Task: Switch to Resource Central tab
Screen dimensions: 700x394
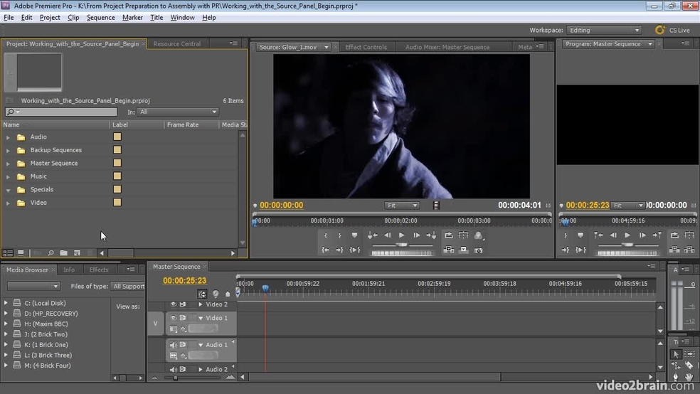Action: tap(177, 44)
